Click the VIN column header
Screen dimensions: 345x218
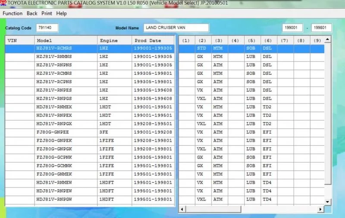coord(20,40)
